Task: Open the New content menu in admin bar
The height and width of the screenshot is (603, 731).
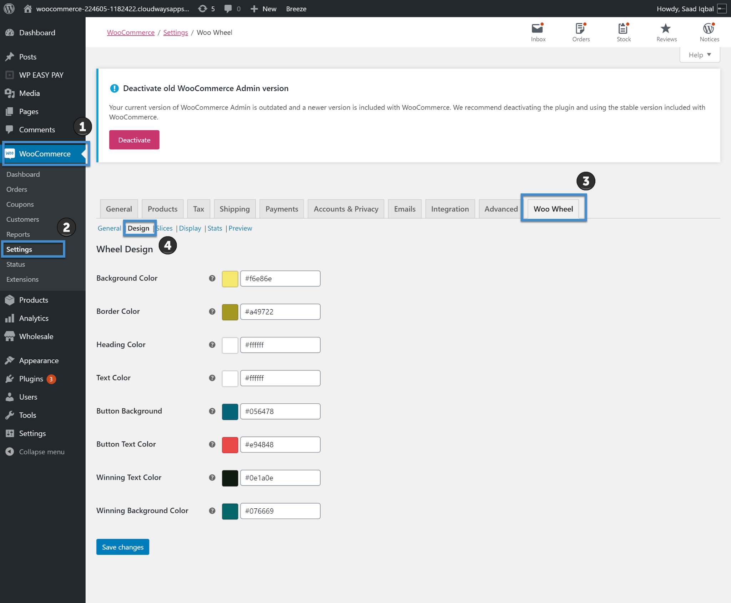Action: tap(263, 9)
